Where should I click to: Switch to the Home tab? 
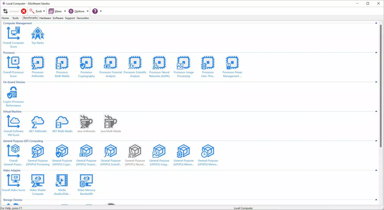[x=5, y=18]
